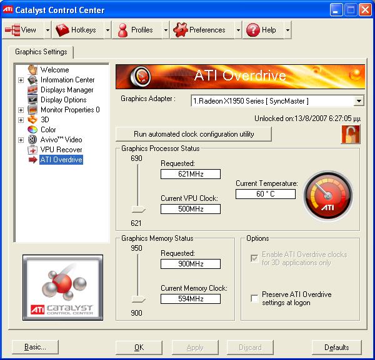
Task: Click the Welcome hand icon
Action: pos(32,70)
